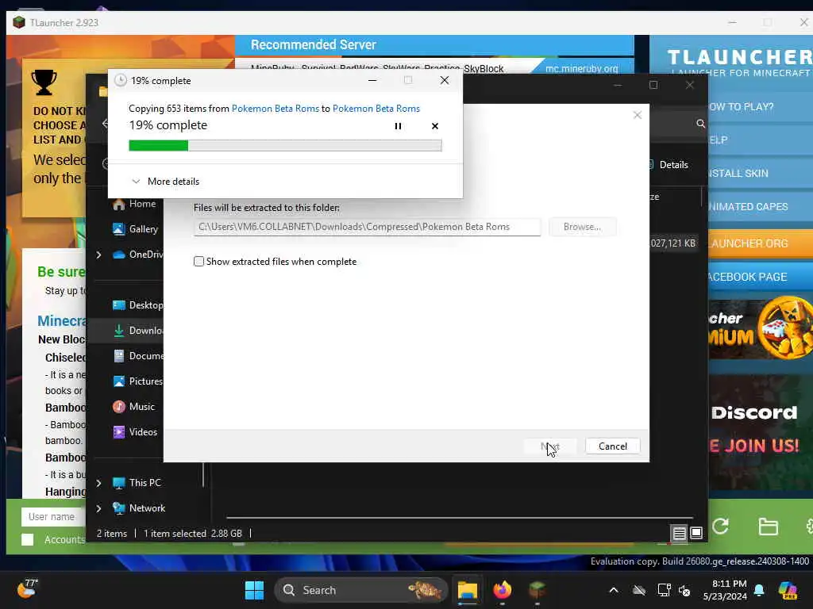Open the weather widget showing 77°
Viewport: 813px width, 609px height.
(x=27, y=589)
